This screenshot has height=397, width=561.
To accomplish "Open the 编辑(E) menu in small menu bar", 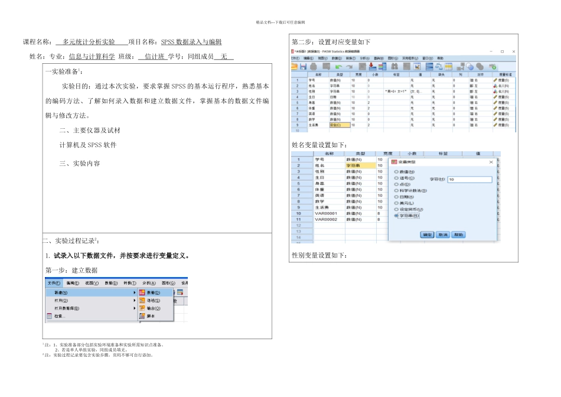I will (x=73, y=283).
